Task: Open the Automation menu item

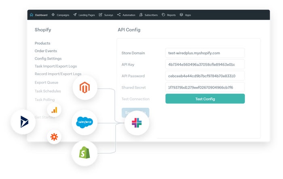Action: pyautogui.click(x=129, y=15)
